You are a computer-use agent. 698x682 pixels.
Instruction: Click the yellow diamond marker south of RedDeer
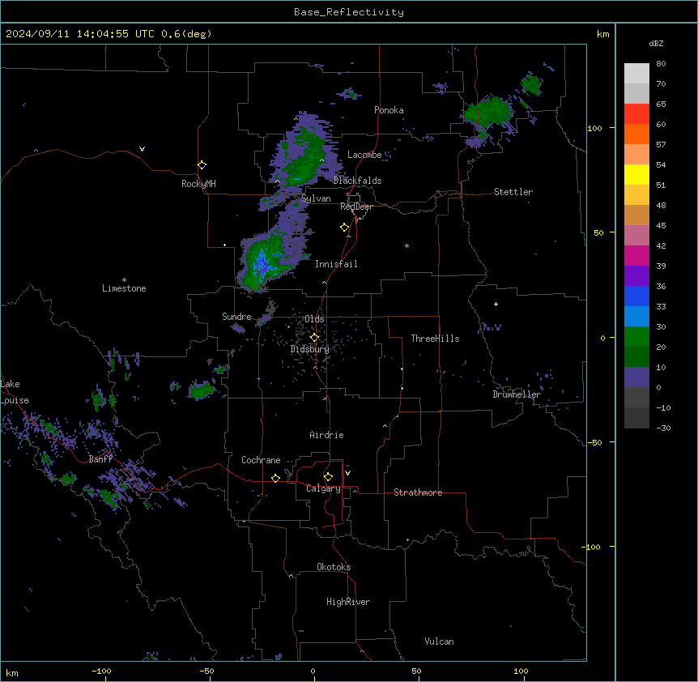point(345,228)
